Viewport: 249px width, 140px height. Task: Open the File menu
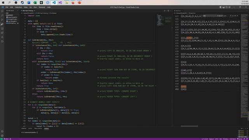(7, 7)
